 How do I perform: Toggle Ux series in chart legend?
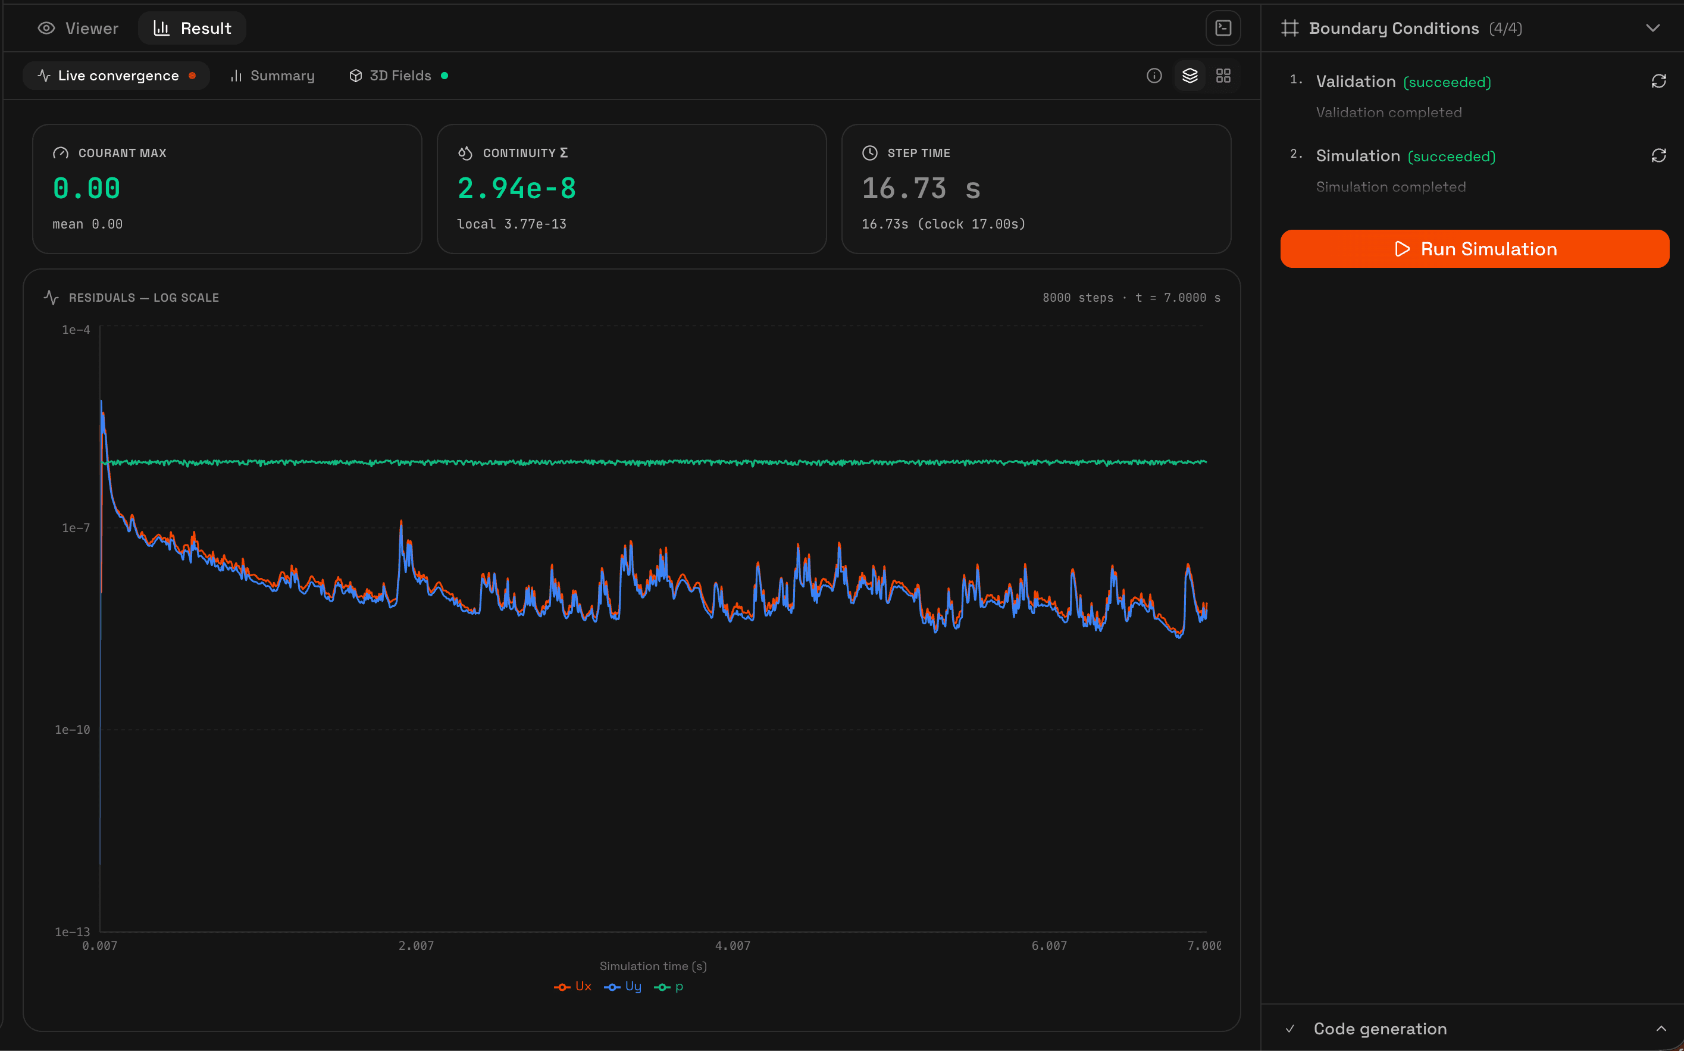(x=572, y=986)
